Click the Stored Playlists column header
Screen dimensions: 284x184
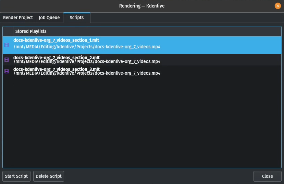[x=147, y=31]
